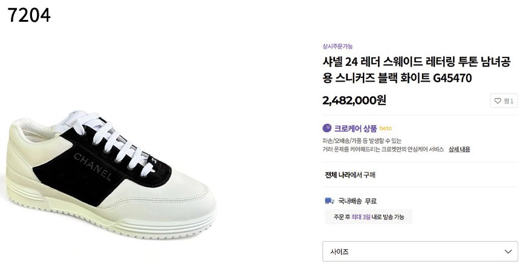Click the Chanel sneaker product image
This screenshot has height=269, width=520.
tap(111, 174)
